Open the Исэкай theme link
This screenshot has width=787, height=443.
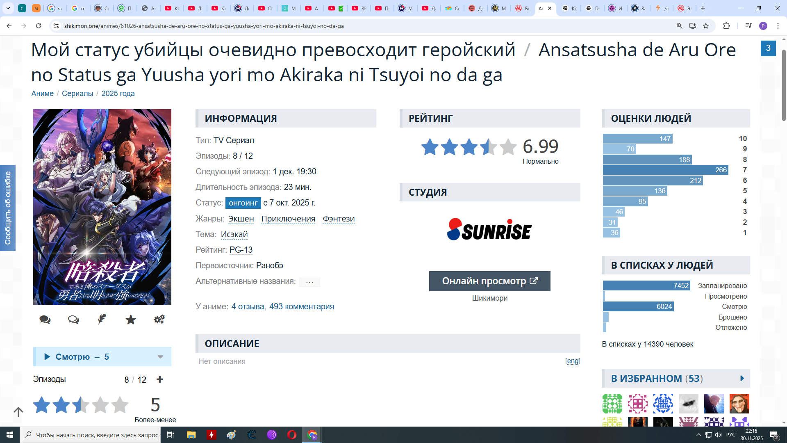point(234,234)
